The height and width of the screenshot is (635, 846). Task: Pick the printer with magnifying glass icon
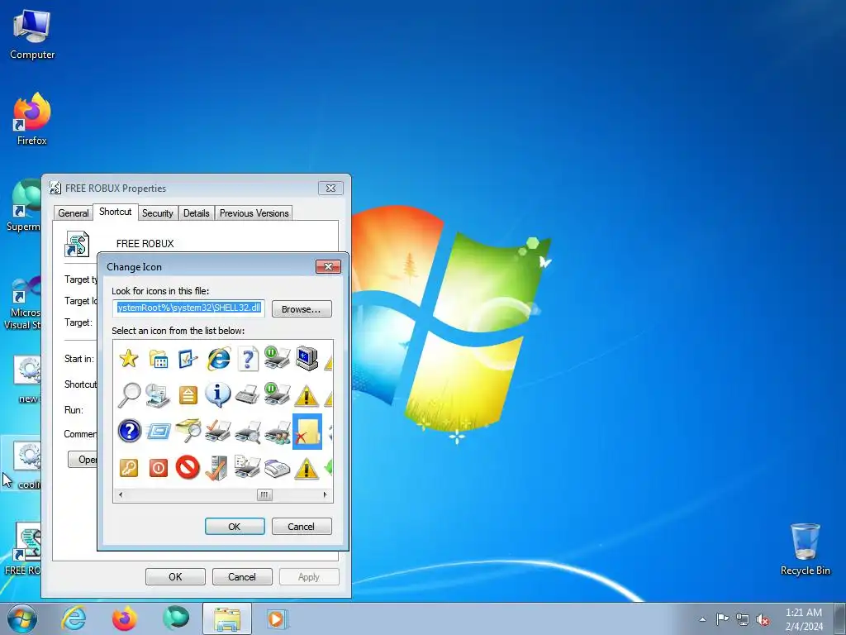point(248,432)
